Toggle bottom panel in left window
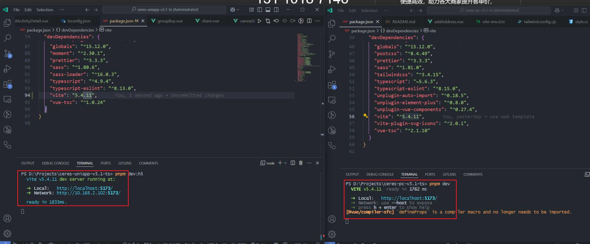The width and height of the screenshot is (590, 244). pos(268,10)
